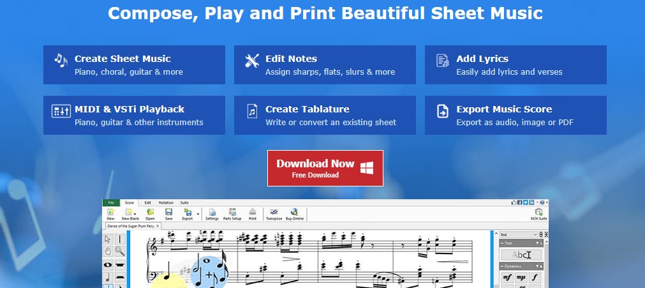Click the export arrow document icon
Viewport: 645px width, 288px height.
(443, 111)
